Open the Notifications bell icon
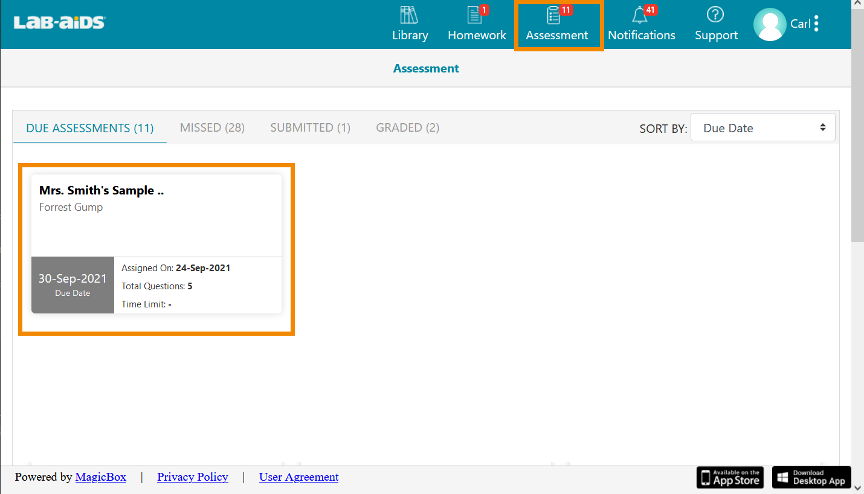The image size is (864, 494). click(639, 15)
